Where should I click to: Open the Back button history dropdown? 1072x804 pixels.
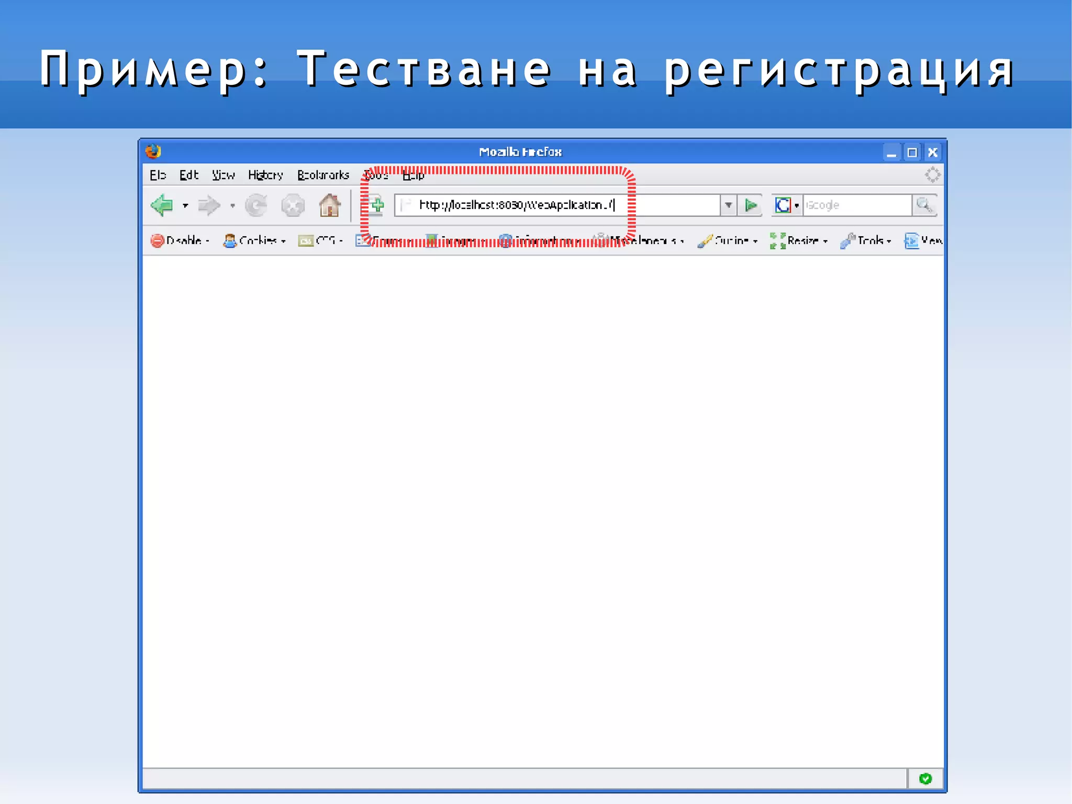(x=185, y=205)
